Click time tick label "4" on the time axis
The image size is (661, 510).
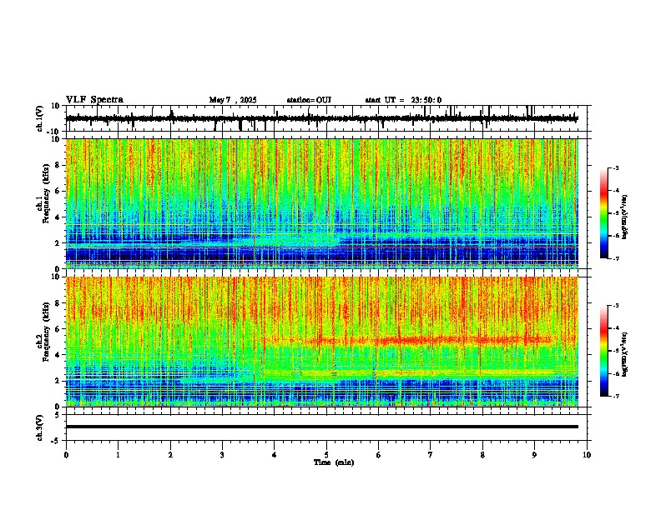coord(275,455)
